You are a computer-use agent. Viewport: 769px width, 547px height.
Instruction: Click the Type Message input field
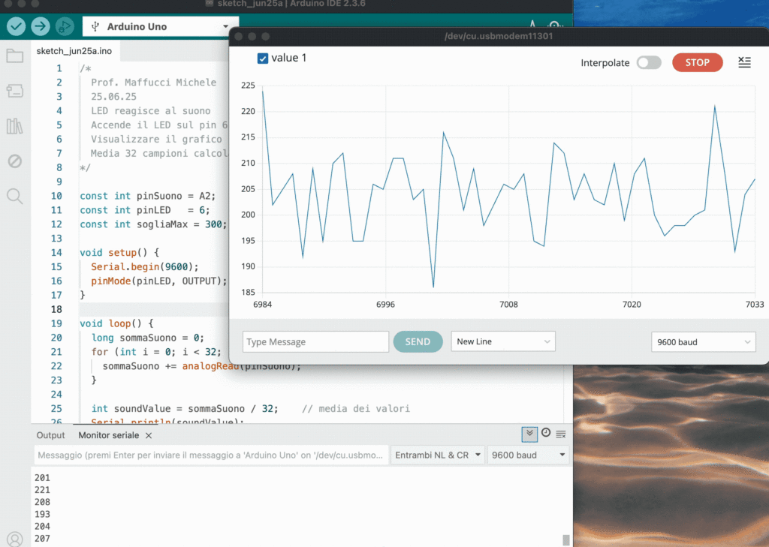[315, 341]
